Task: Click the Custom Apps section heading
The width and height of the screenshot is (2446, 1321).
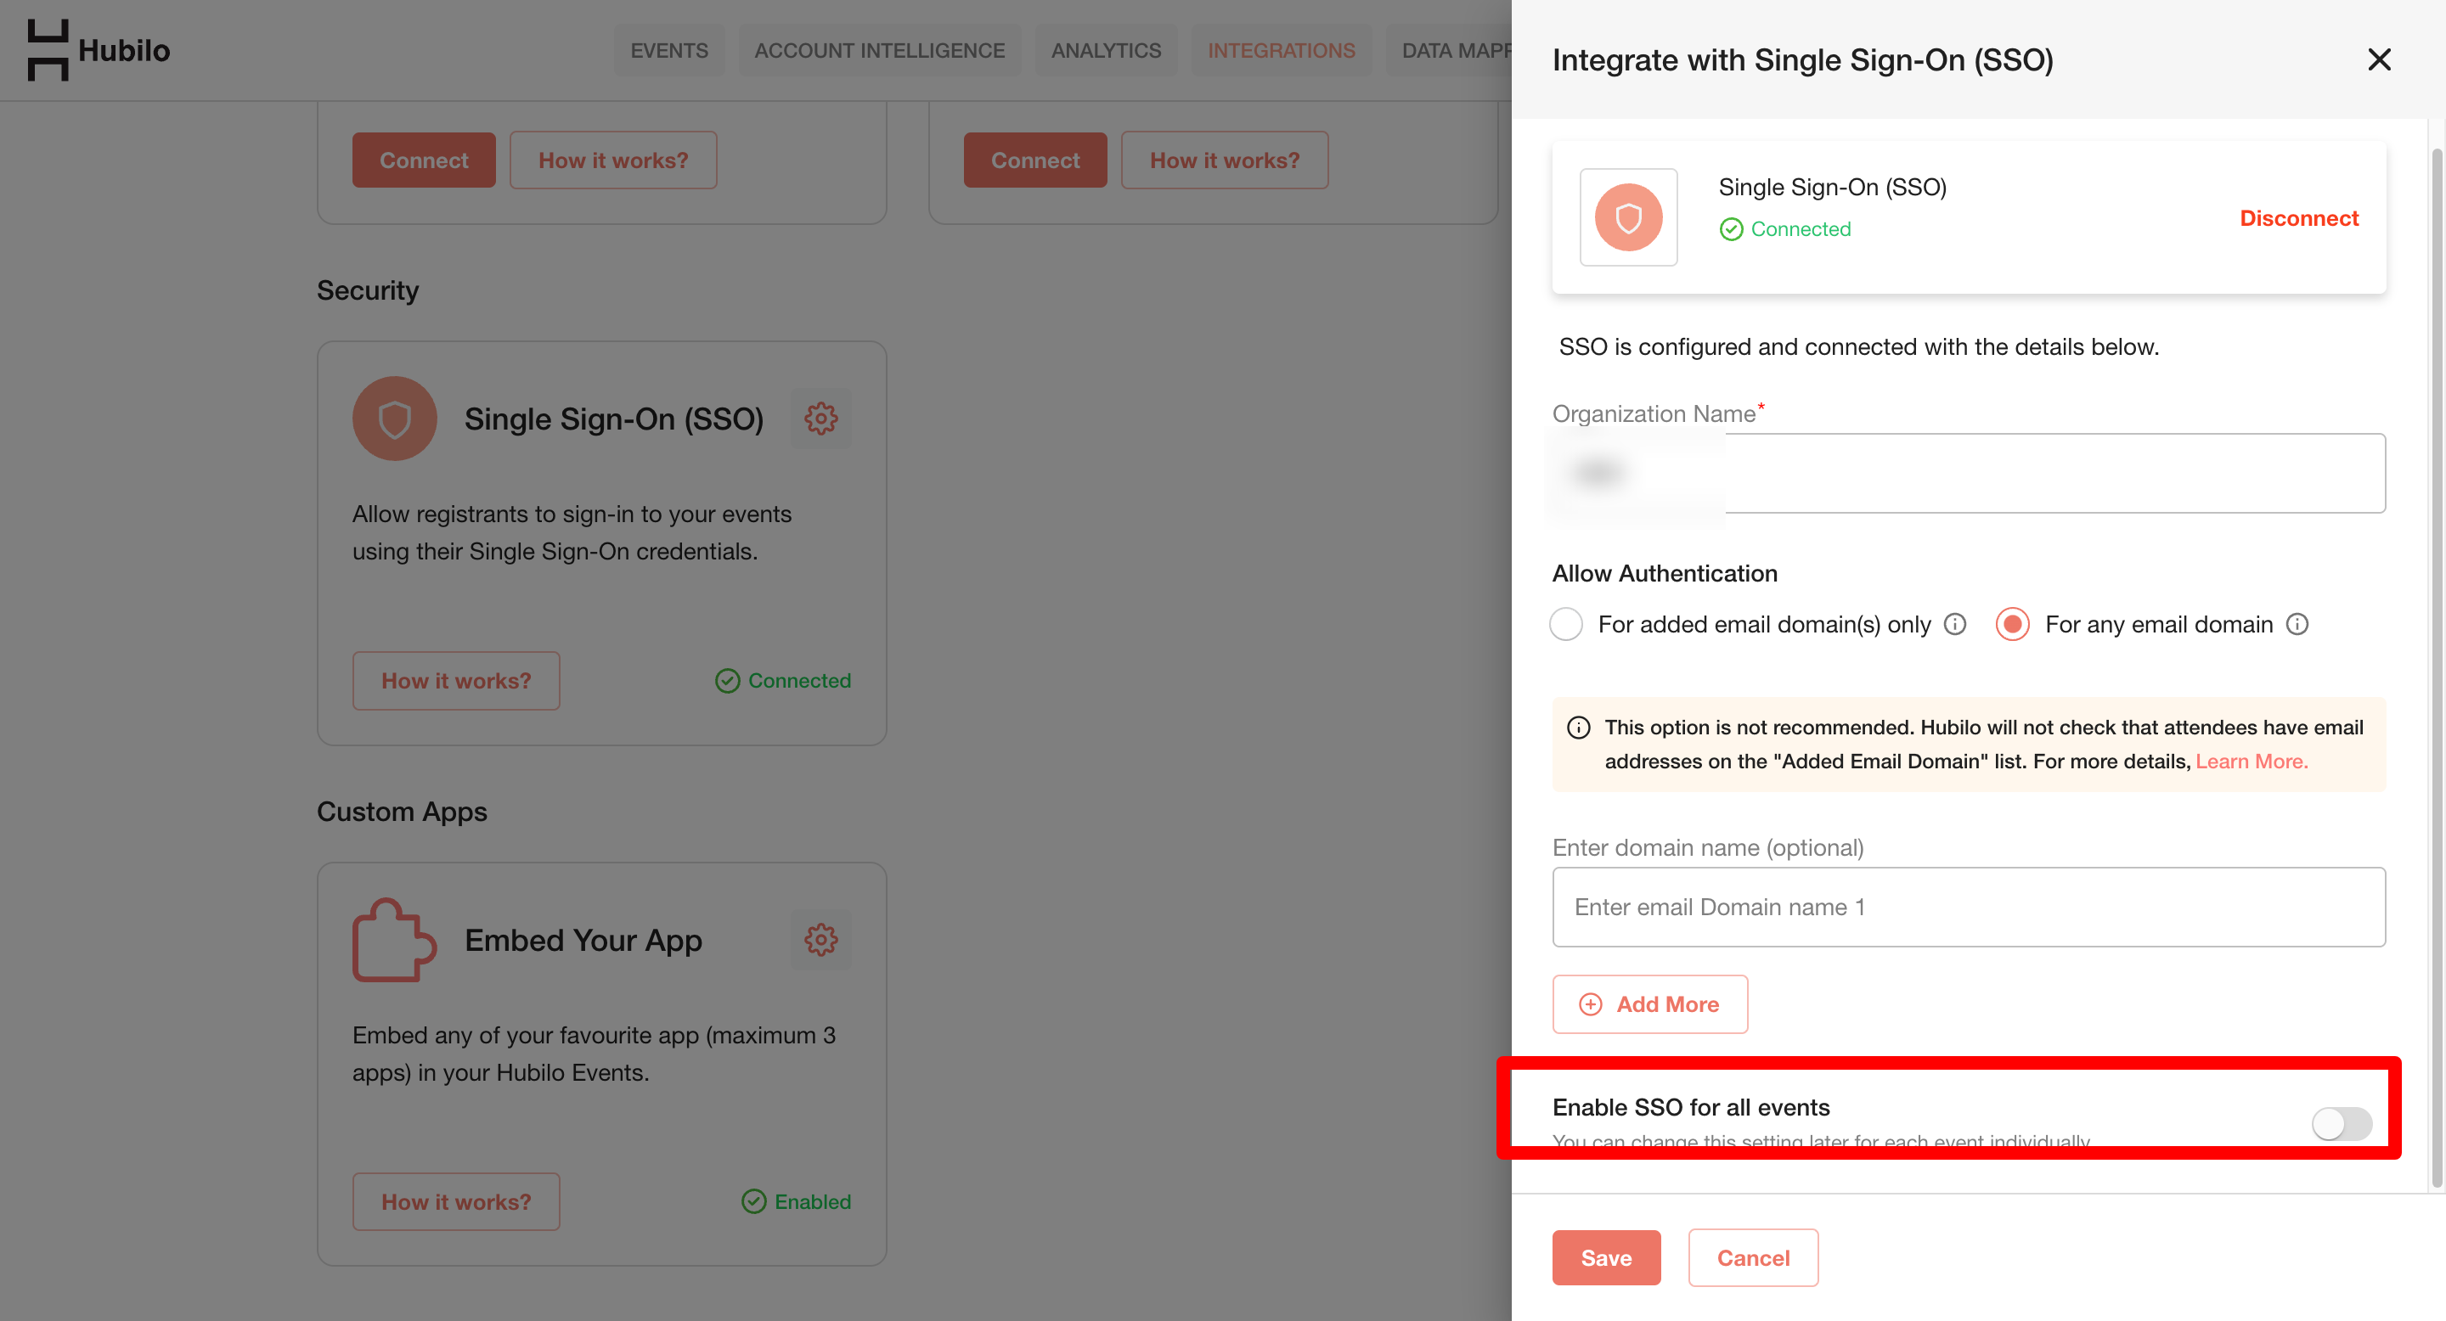Action: click(402, 812)
